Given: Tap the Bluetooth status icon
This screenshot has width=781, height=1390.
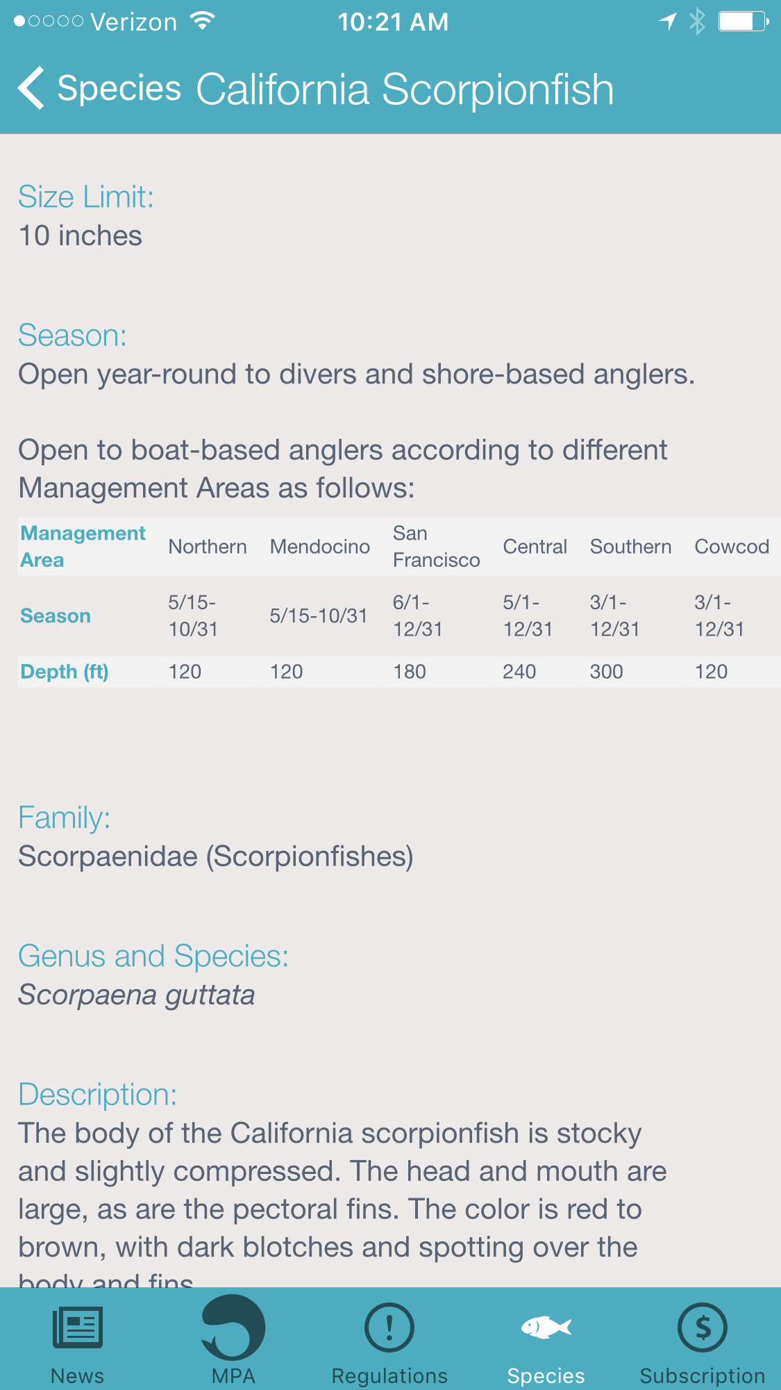Looking at the screenshot, I should click(697, 22).
